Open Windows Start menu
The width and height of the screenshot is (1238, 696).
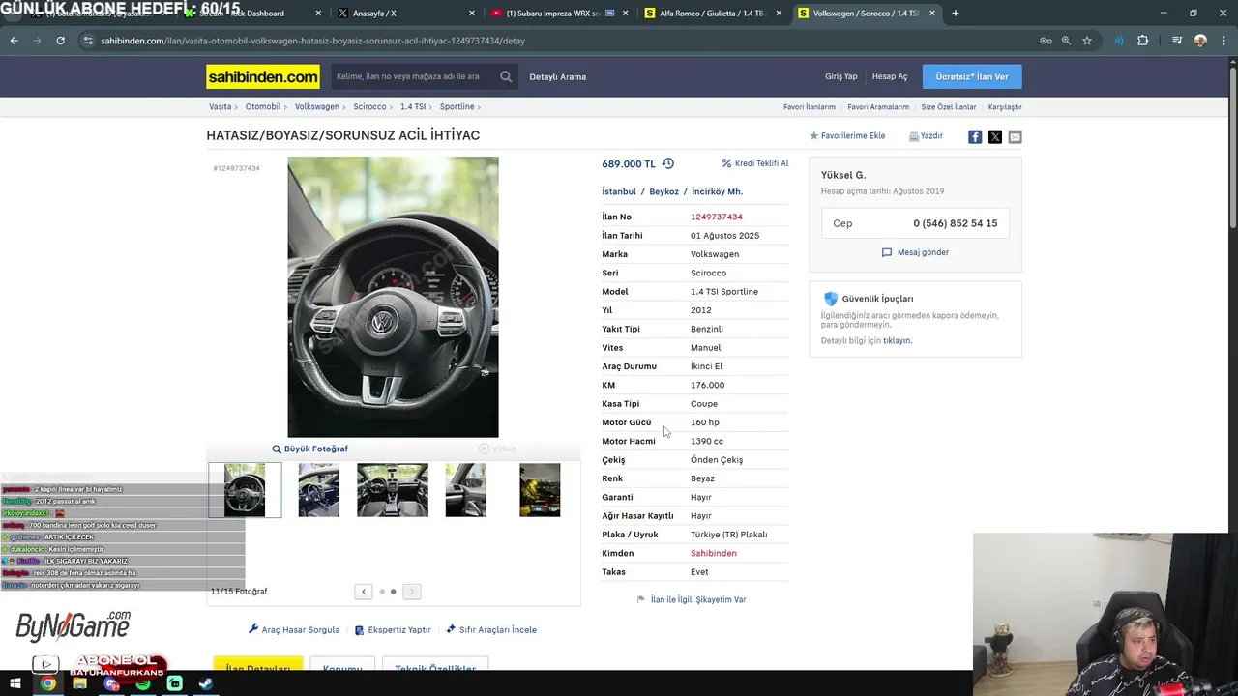point(15,683)
